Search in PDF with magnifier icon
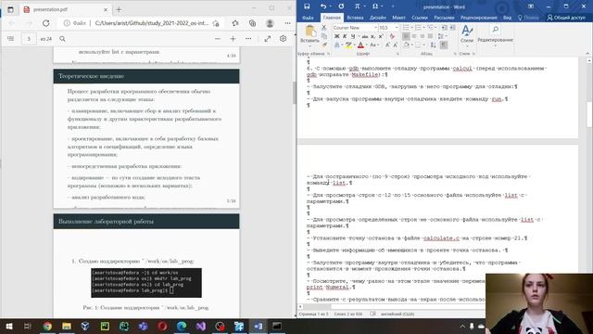The image size is (593, 334). 62,39
